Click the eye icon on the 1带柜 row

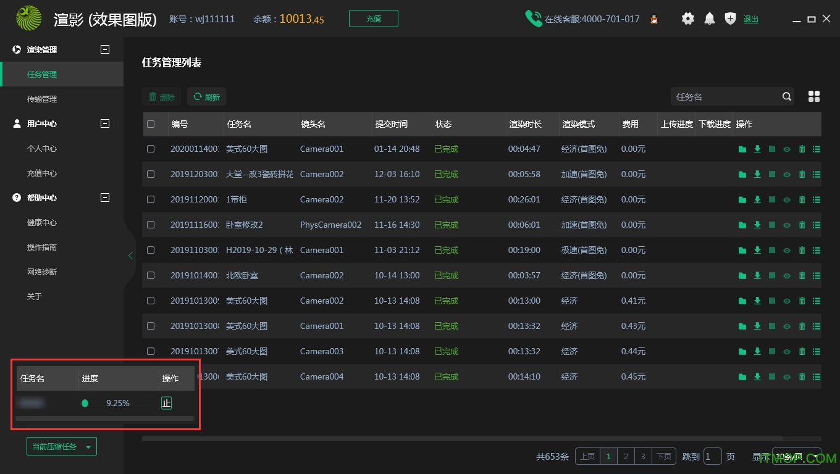click(x=787, y=200)
